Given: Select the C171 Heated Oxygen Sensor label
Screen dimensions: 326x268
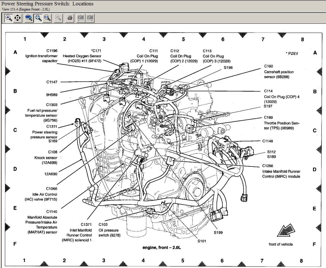Looking at the screenshot, I should coord(82,56).
